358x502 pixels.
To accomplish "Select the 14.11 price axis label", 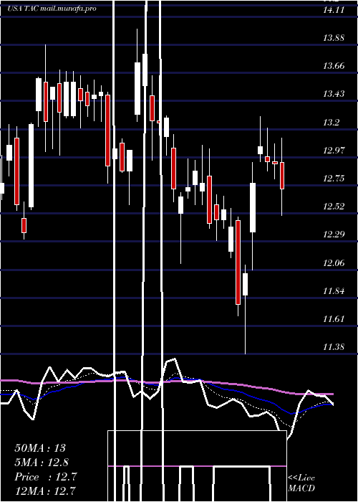I will (334, 10).
